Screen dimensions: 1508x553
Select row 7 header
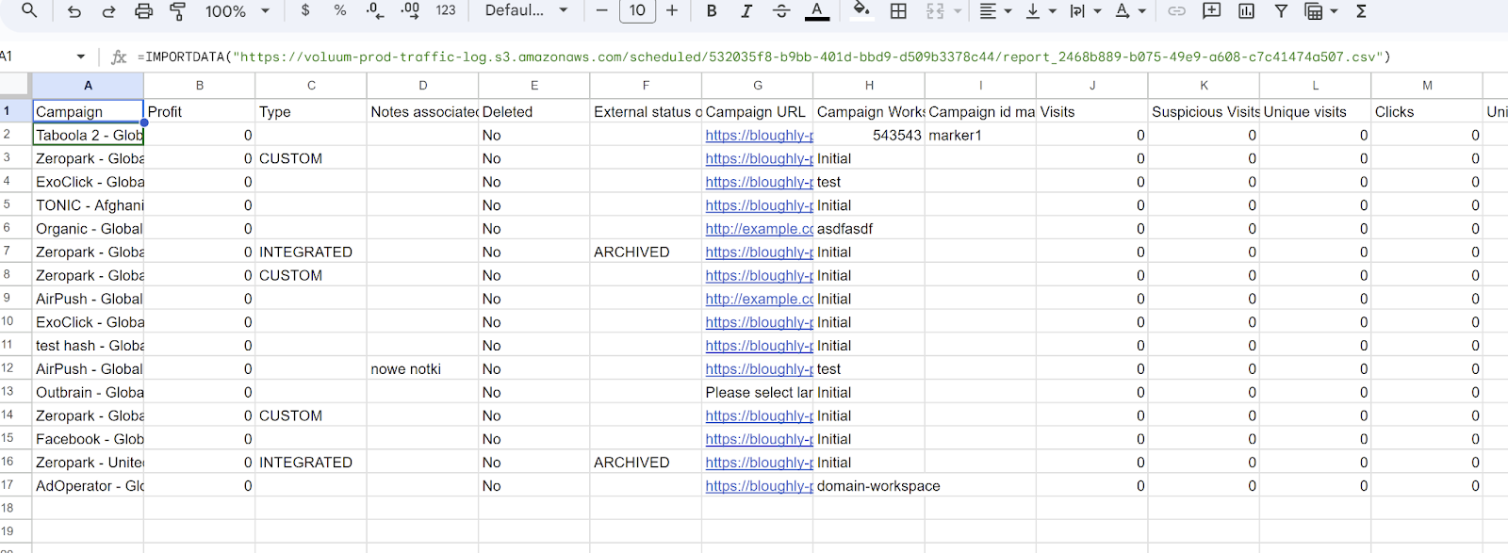pos(8,252)
